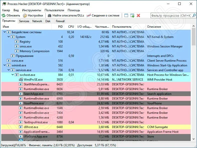Click the Registry process icon
The width and height of the screenshot is (197, 148).
(x=17, y=41)
